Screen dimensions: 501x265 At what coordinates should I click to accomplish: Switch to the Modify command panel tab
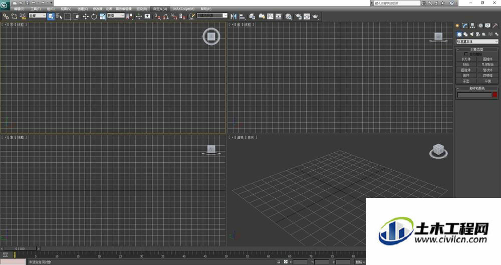coord(465,26)
